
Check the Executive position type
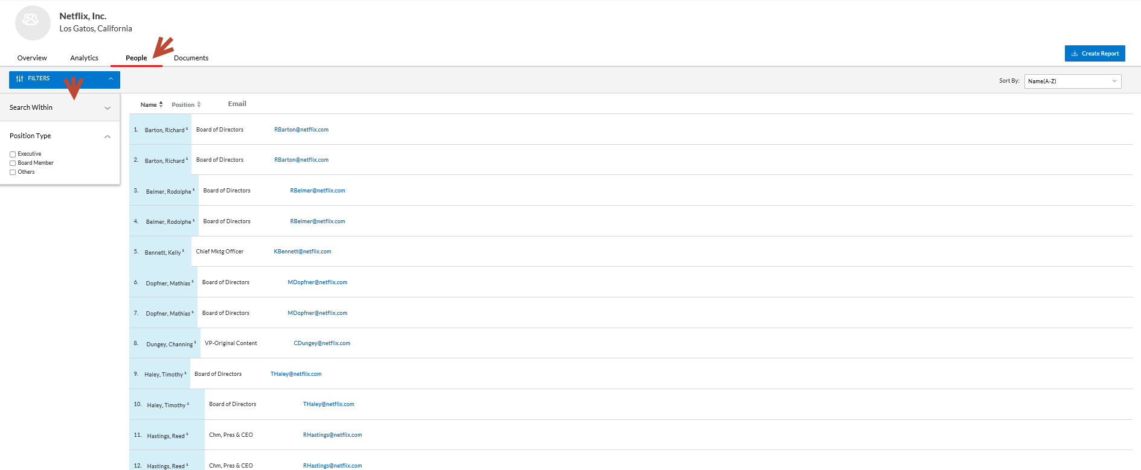13,154
